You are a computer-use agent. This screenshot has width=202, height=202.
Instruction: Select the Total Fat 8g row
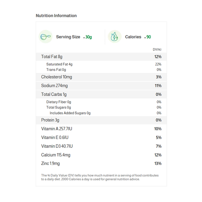52,57
